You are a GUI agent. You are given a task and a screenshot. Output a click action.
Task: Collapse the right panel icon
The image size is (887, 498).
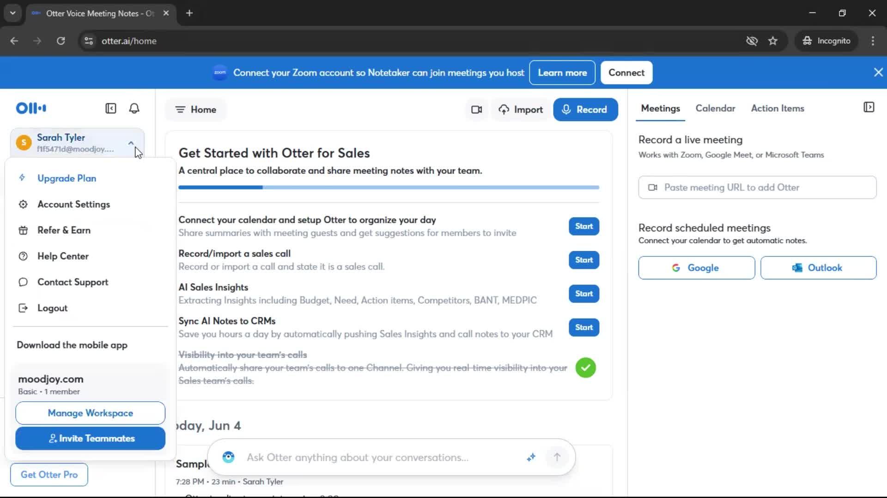(x=869, y=107)
